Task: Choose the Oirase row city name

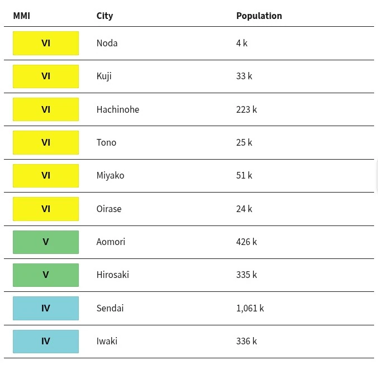Action: pos(109,209)
